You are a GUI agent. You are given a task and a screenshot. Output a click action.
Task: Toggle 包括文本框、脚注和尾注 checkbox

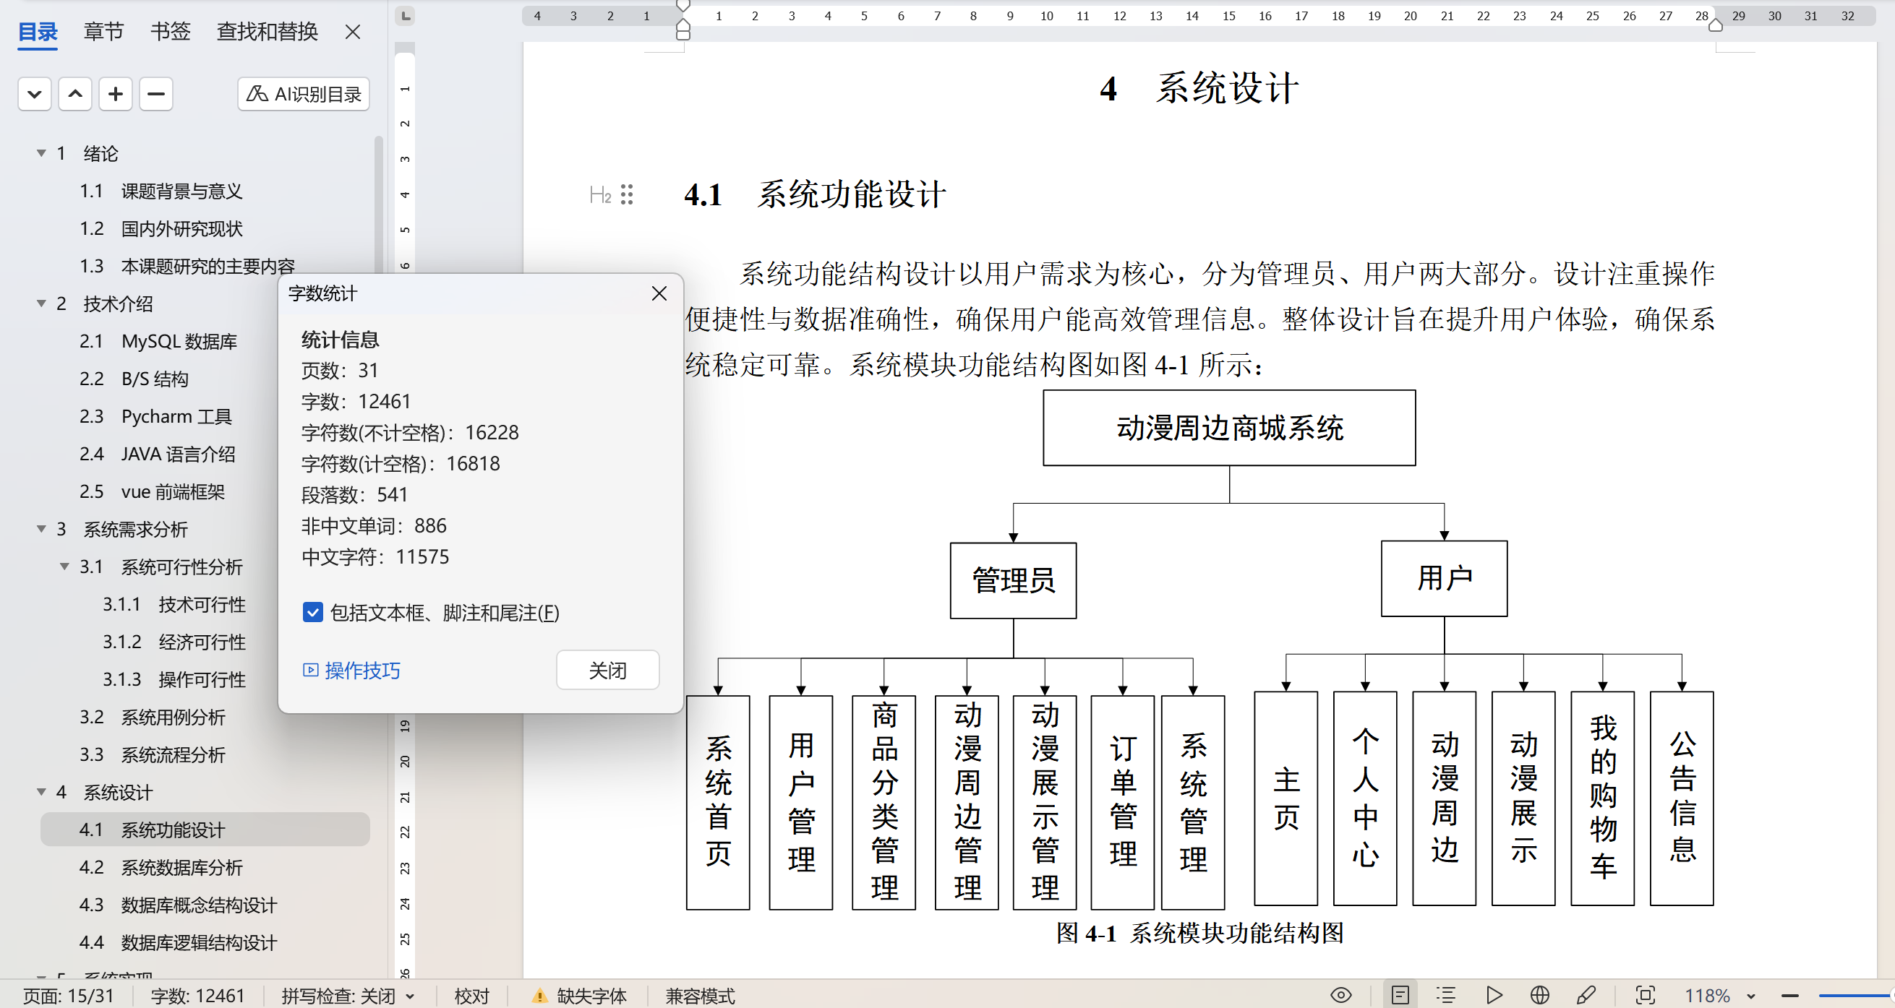pos(312,613)
